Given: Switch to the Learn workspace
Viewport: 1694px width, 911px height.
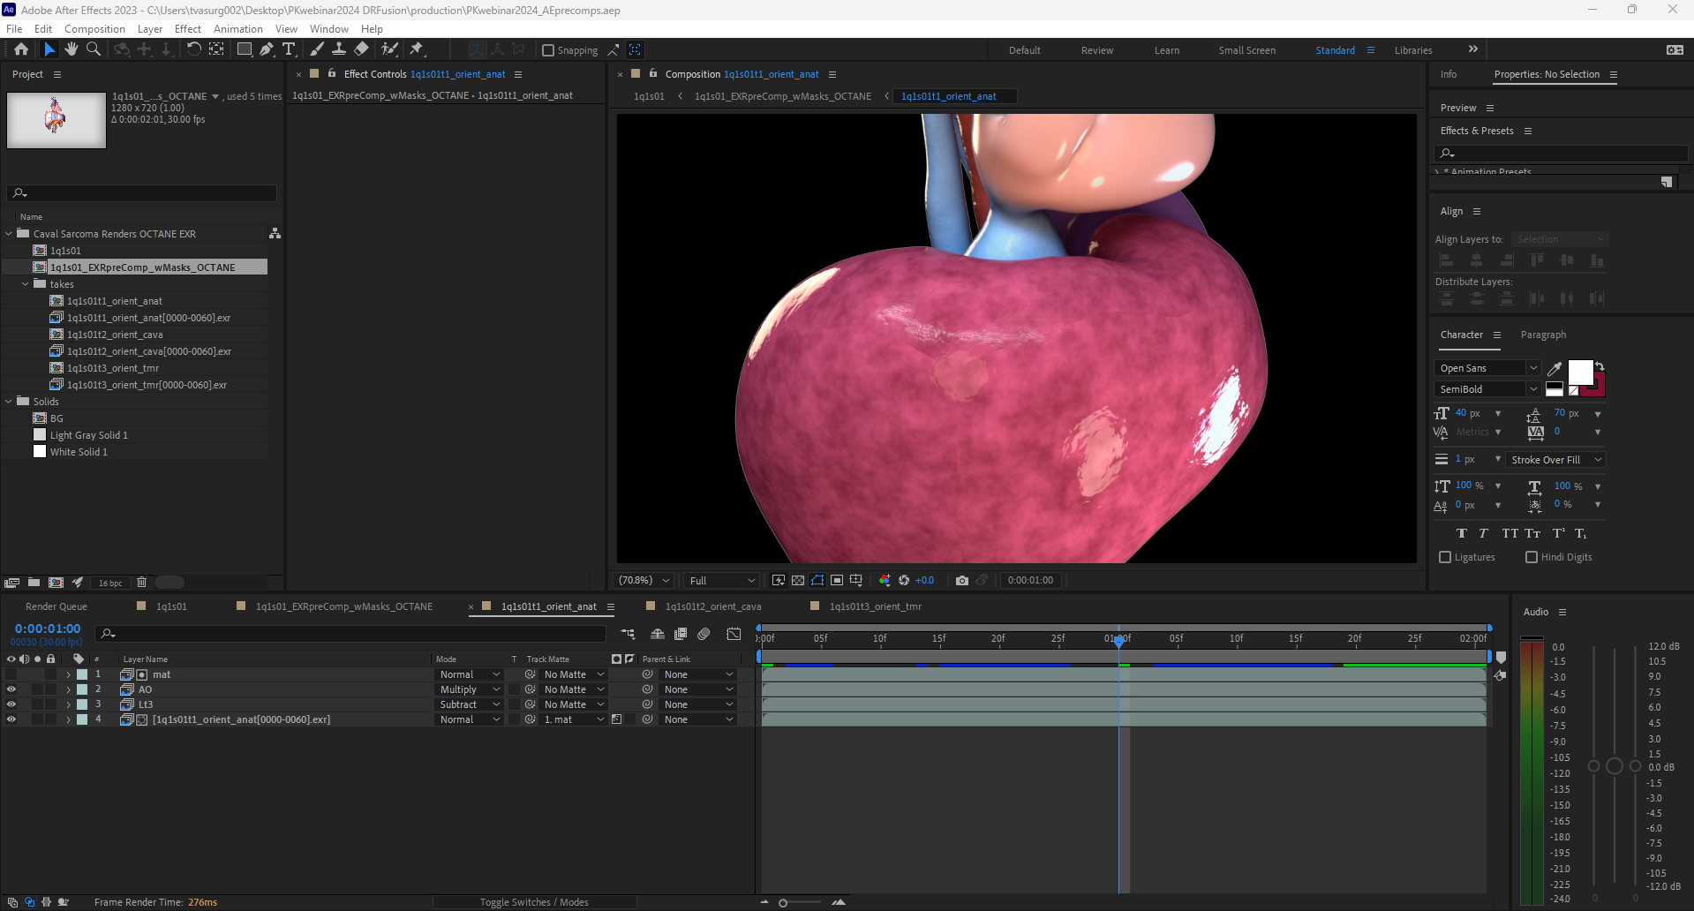Looking at the screenshot, I should coord(1166,50).
